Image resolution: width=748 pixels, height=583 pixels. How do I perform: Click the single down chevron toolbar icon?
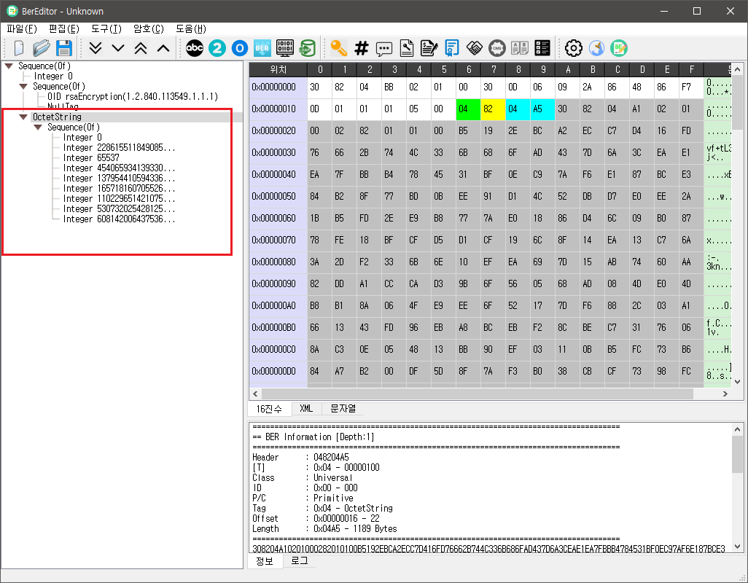pyautogui.click(x=118, y=48)
